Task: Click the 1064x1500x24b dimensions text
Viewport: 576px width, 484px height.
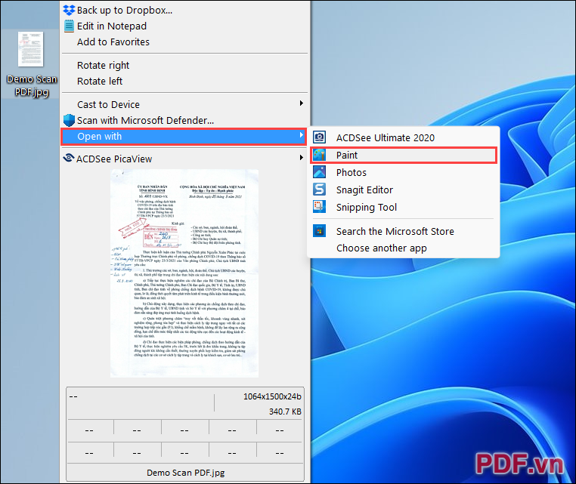Action: coord(272,396)
